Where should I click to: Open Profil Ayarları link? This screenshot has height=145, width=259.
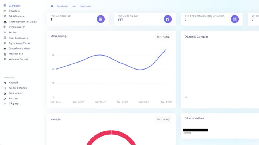click(16, 93)
